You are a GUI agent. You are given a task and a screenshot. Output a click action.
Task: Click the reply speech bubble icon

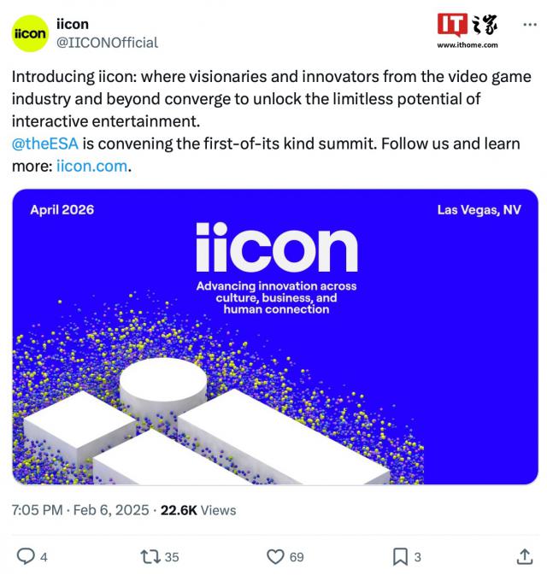(26, 556)
